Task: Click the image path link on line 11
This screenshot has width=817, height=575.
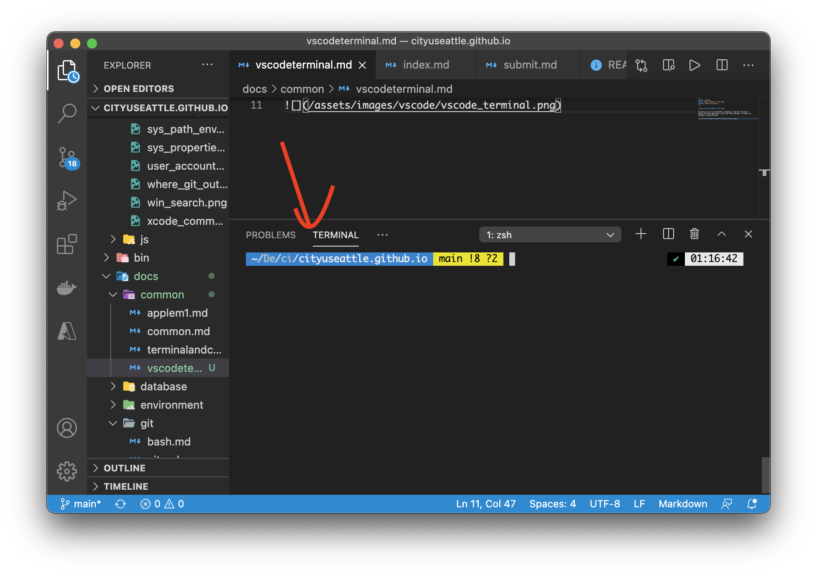Action: pos(432,105)
